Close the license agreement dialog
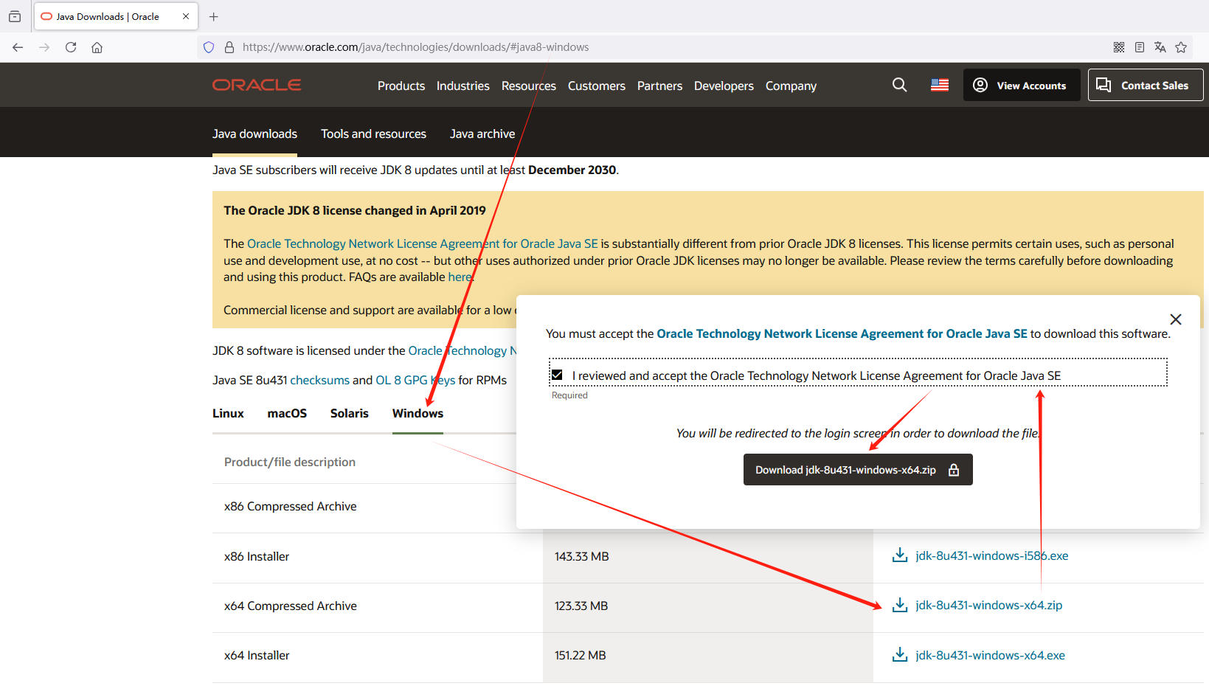The width and height of the screenshot is (1209, 686). [1175, 319]
